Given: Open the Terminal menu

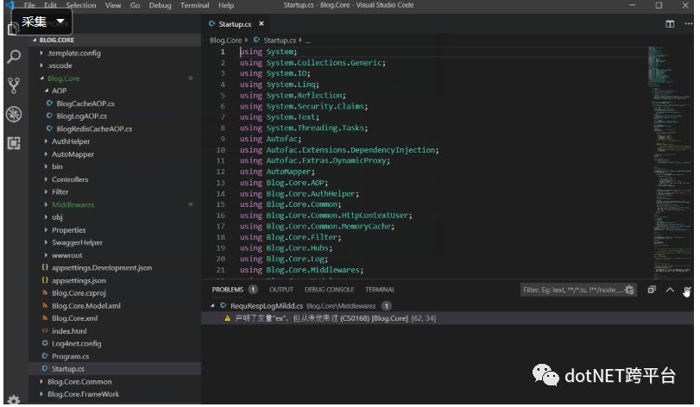Looking at the screenshot, I should (x=195, y=5).
